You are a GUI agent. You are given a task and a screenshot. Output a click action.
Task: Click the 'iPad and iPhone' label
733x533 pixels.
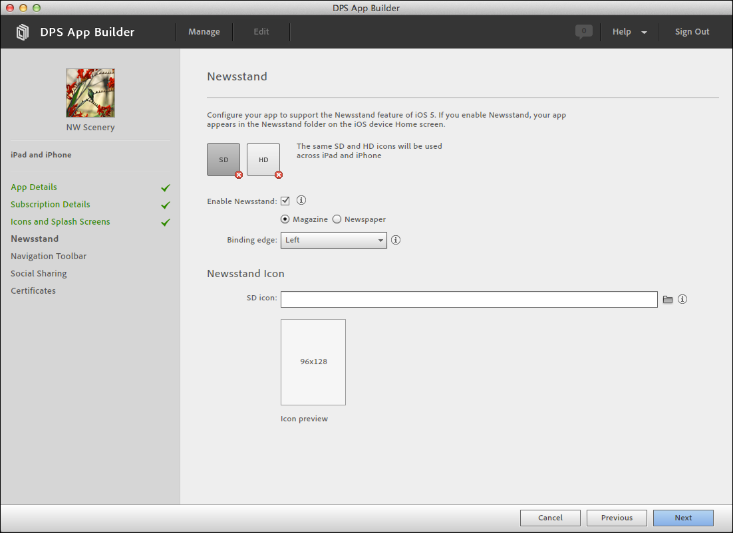click(x=41, y=155)
